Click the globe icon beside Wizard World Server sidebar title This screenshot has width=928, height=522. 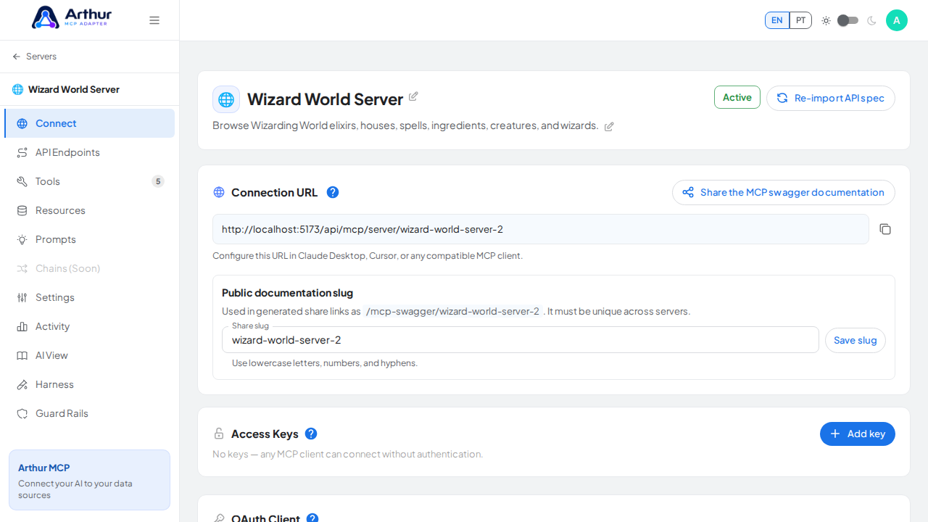[18, 90]
